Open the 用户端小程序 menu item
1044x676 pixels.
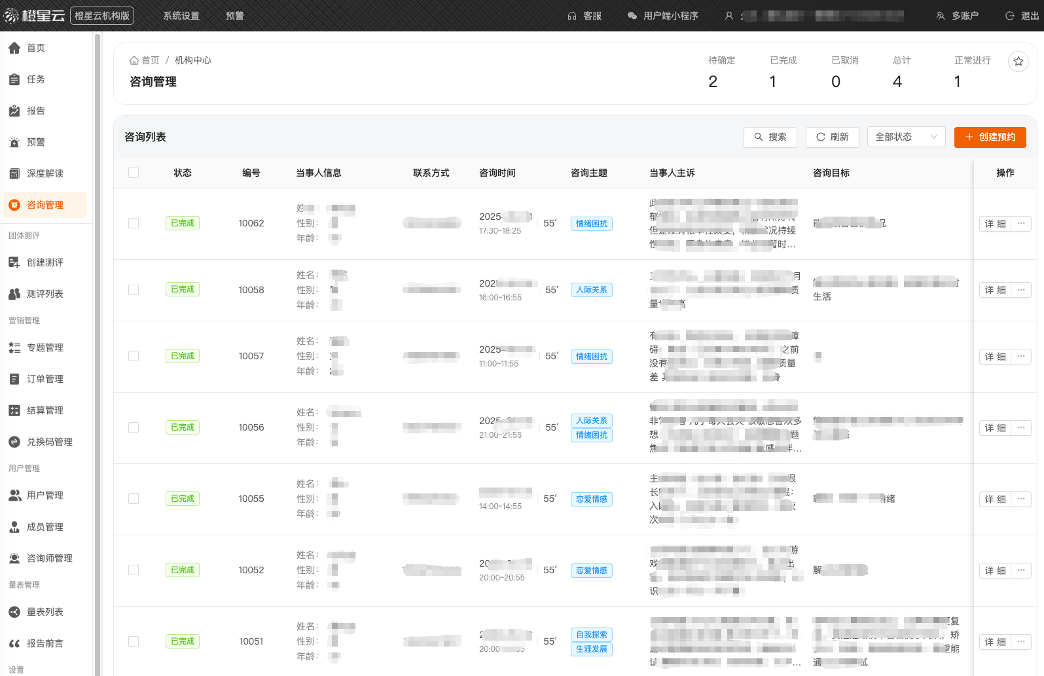[662, 16]
